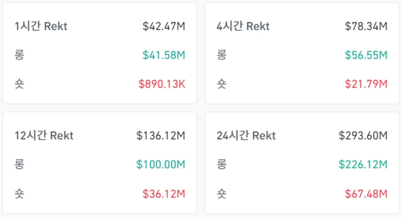
Task: Select the green $41.58M long value
Action: pos(164,55)
